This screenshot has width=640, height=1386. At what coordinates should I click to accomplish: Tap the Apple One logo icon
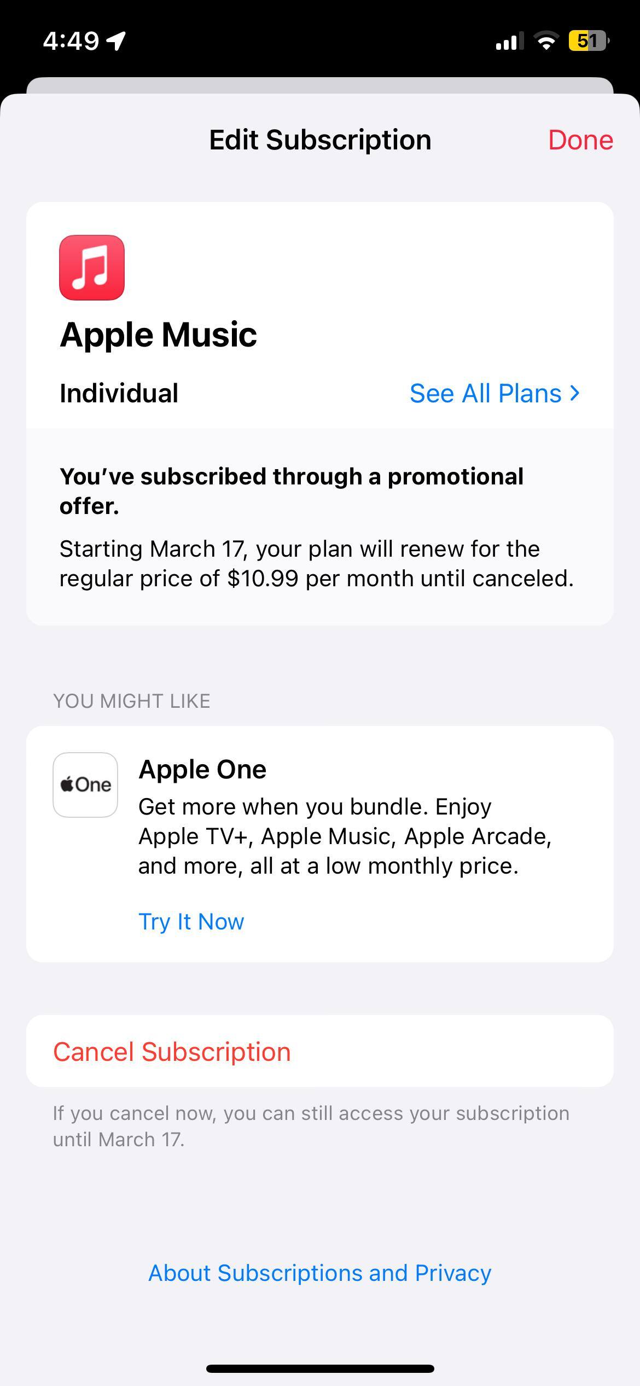point(85,784)
